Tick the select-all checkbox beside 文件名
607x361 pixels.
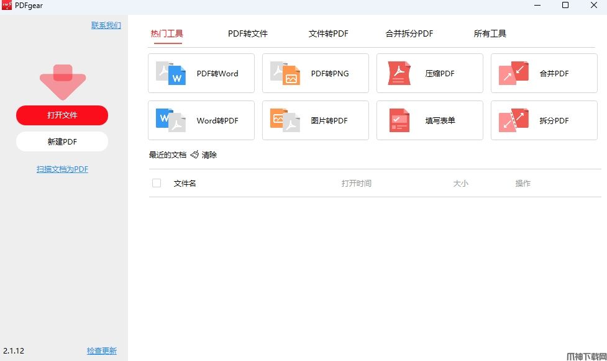(157, 183)
